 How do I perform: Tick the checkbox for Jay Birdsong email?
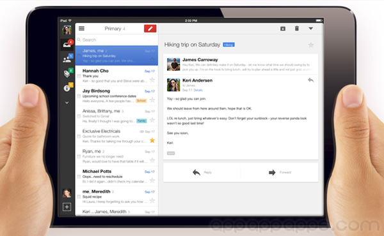point(79,96)
